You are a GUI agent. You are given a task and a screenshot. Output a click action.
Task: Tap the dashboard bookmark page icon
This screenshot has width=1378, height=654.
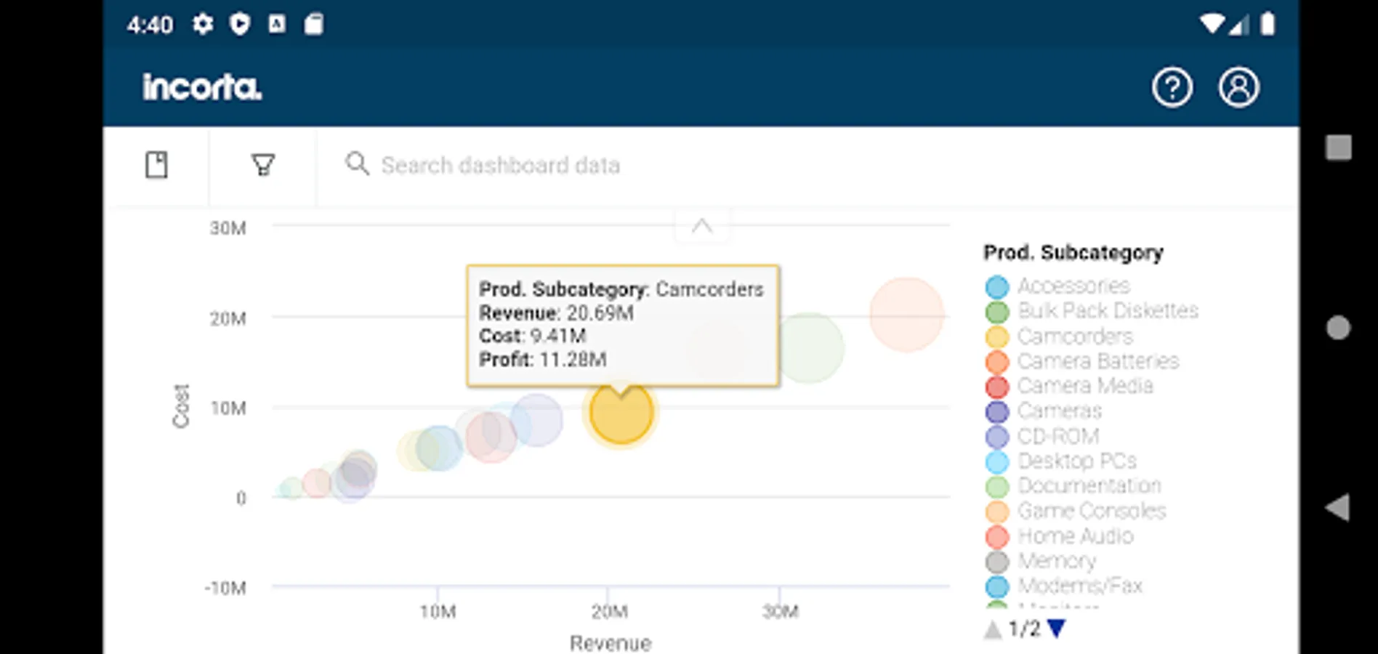tap(156, 165)
